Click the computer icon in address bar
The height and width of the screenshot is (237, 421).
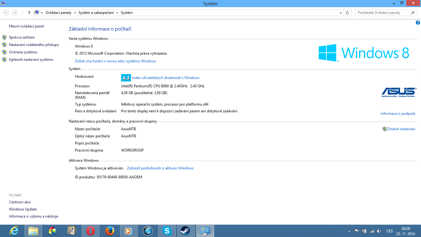[37, 13]
